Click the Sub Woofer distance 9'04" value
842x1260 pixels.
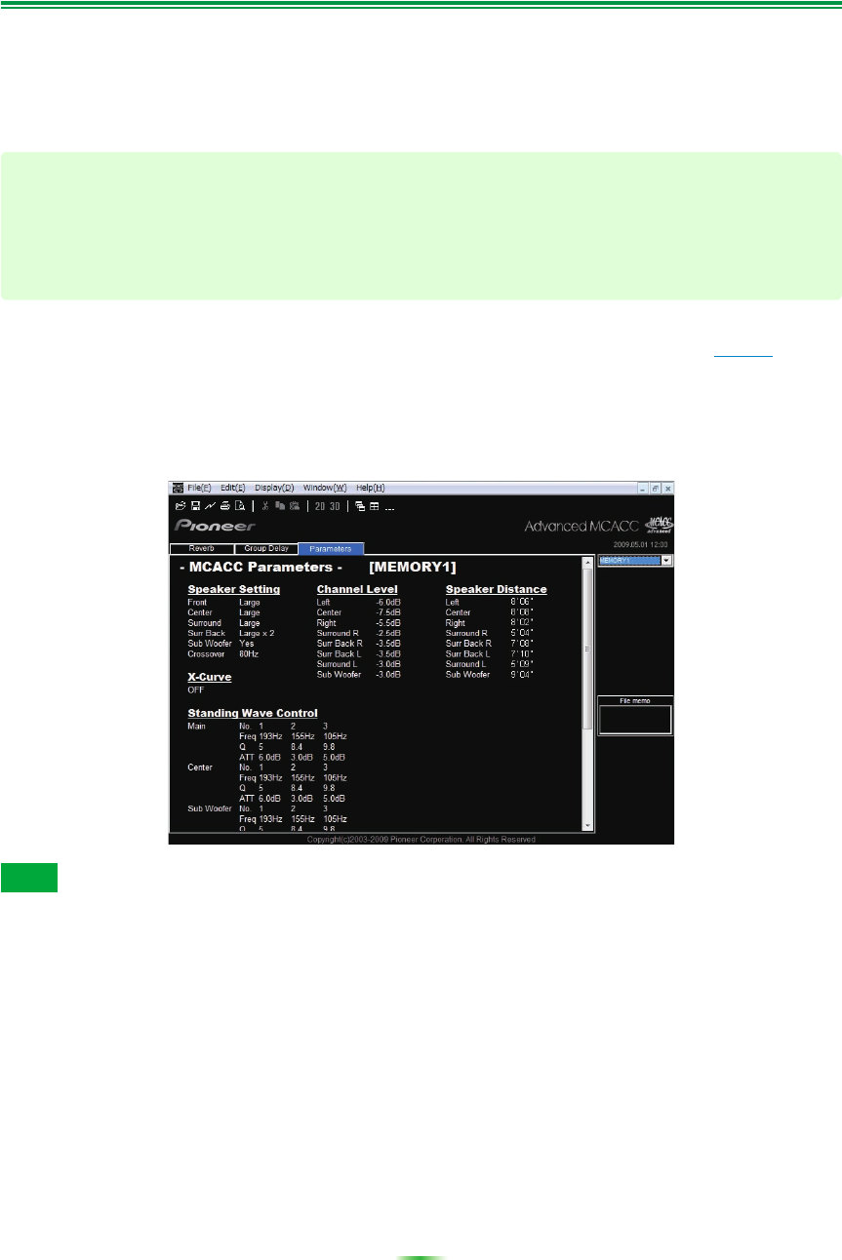522,674
